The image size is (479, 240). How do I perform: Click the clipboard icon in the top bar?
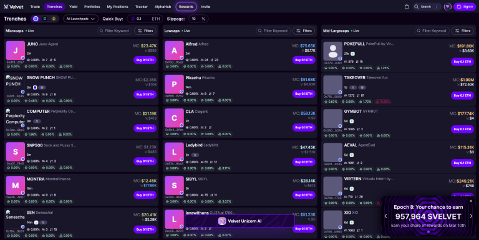point(407,7)
